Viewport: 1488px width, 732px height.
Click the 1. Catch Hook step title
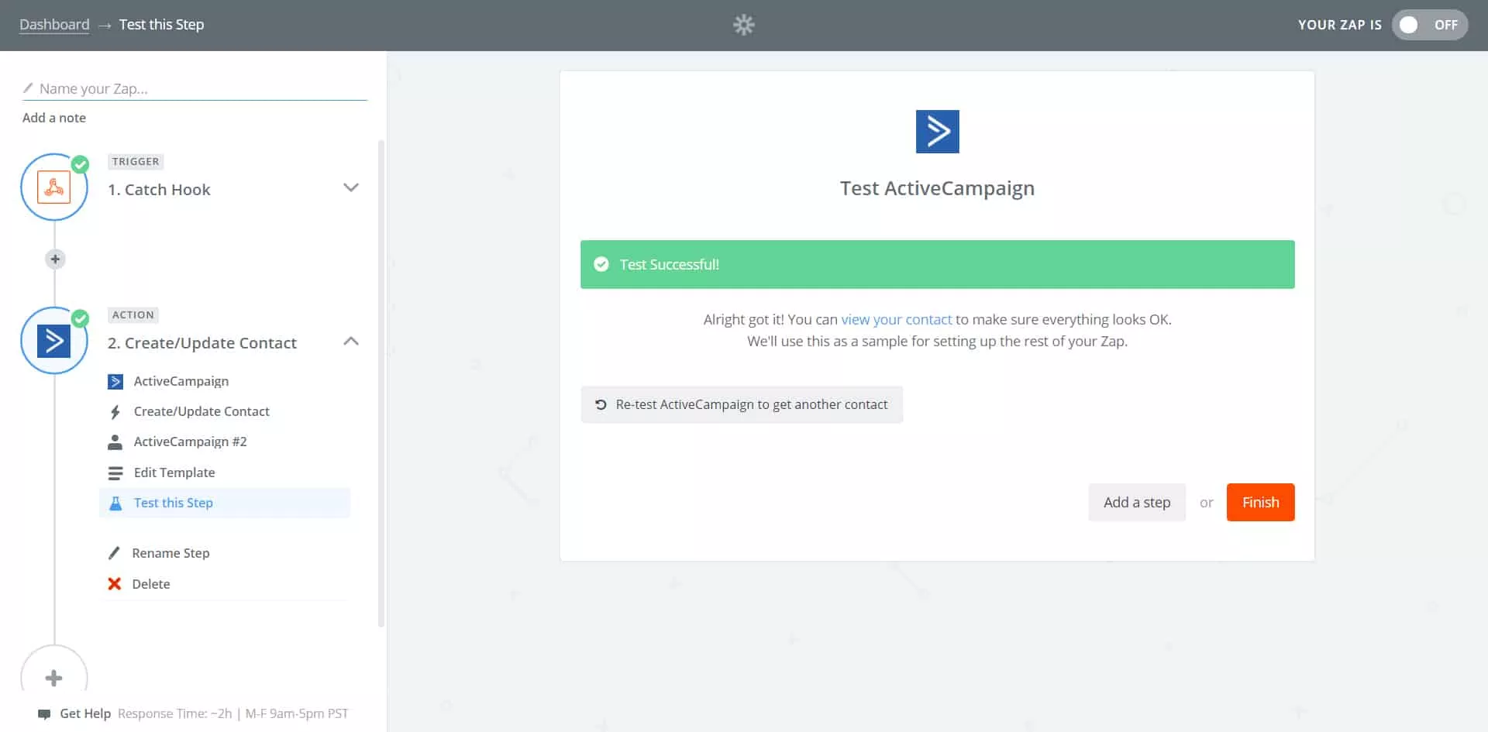tap(159, 190)
